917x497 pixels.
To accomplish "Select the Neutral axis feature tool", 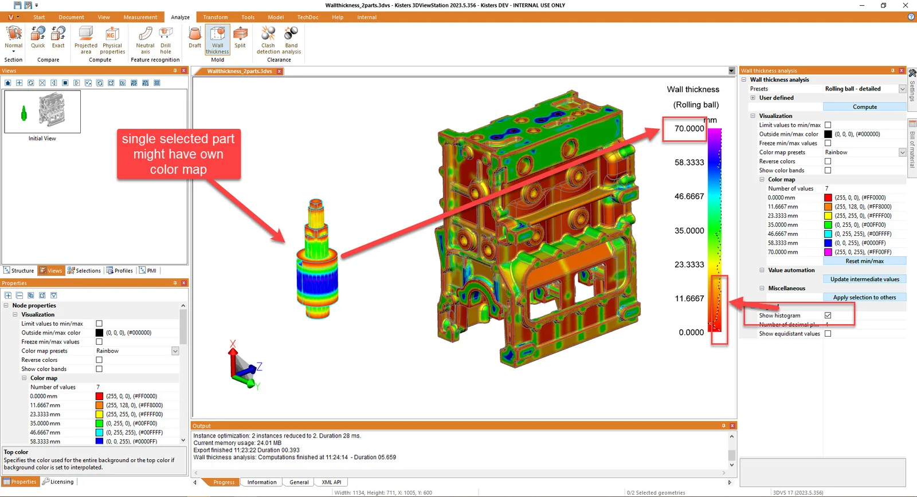I will pyautogui.click(x=145, y=40).
